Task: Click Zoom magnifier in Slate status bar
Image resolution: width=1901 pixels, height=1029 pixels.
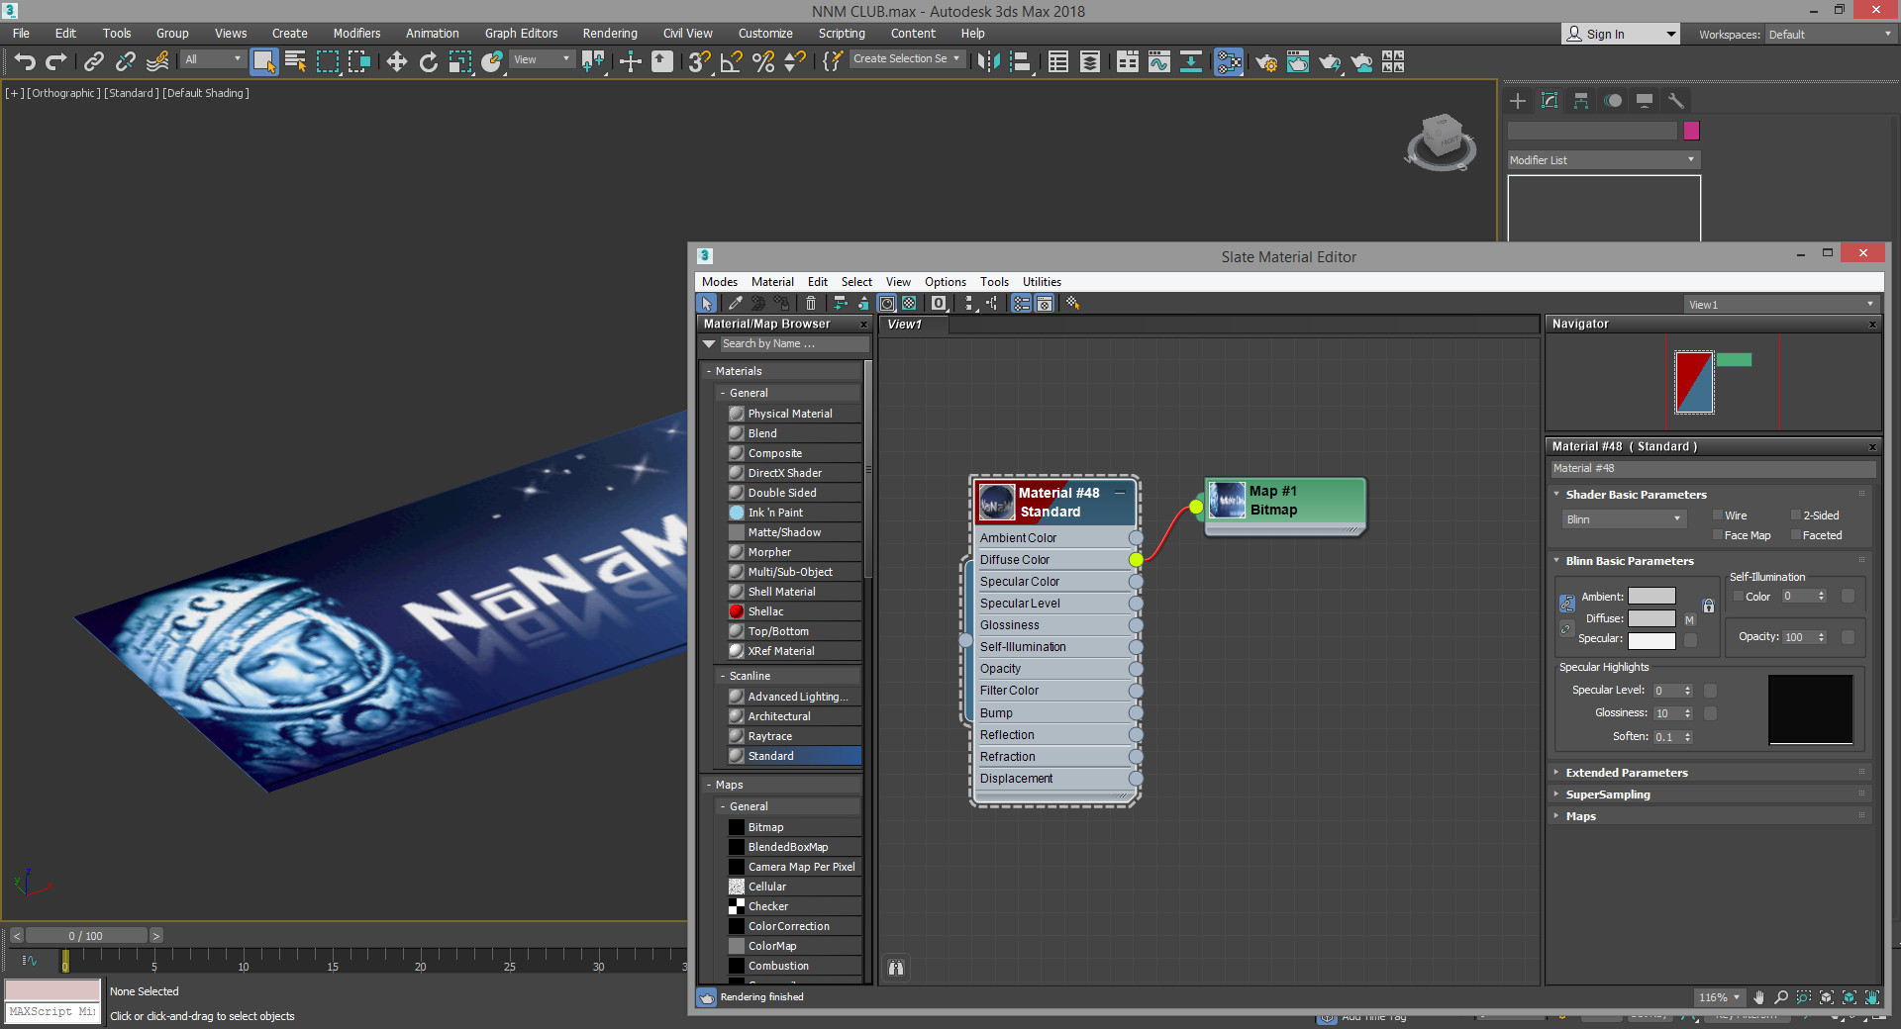Action: [x=1781, y=997]
